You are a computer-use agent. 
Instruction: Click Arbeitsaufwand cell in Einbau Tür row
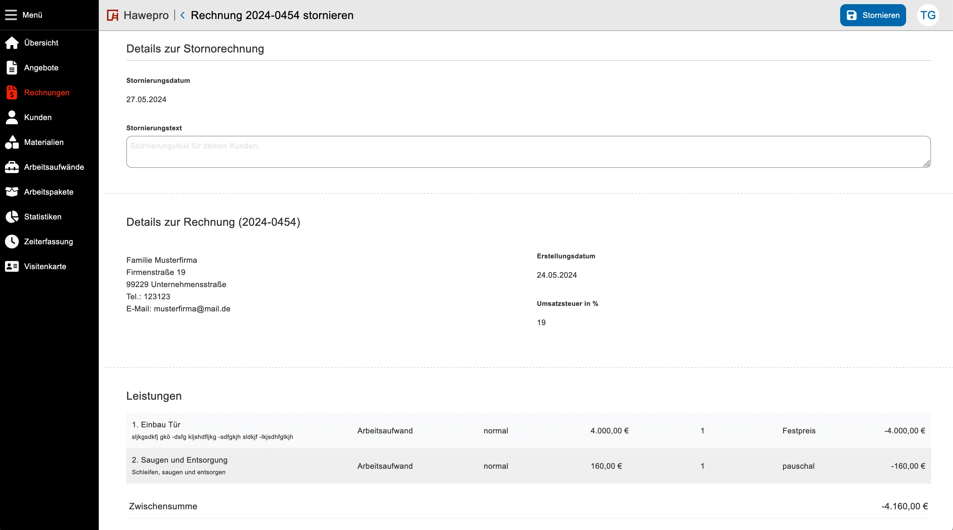385,431
